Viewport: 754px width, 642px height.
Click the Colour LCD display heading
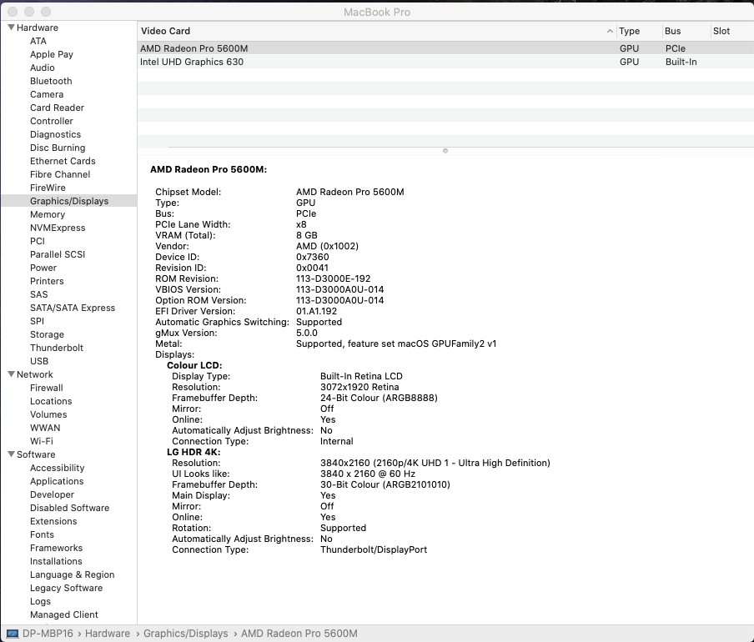tap(194, 365)
